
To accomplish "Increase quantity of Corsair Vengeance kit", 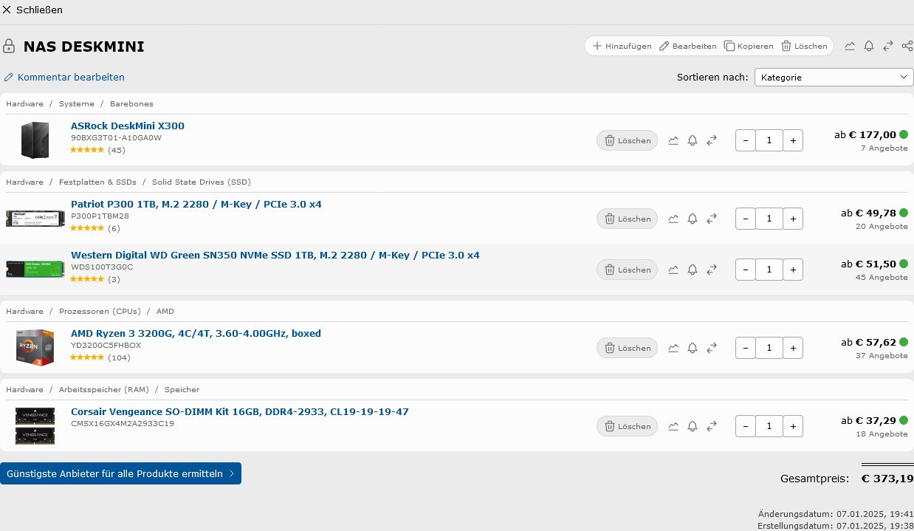I will point(793,426).
